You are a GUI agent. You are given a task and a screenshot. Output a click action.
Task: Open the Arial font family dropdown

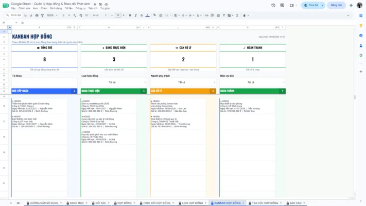pyautogui.click(x=100, y=15)
